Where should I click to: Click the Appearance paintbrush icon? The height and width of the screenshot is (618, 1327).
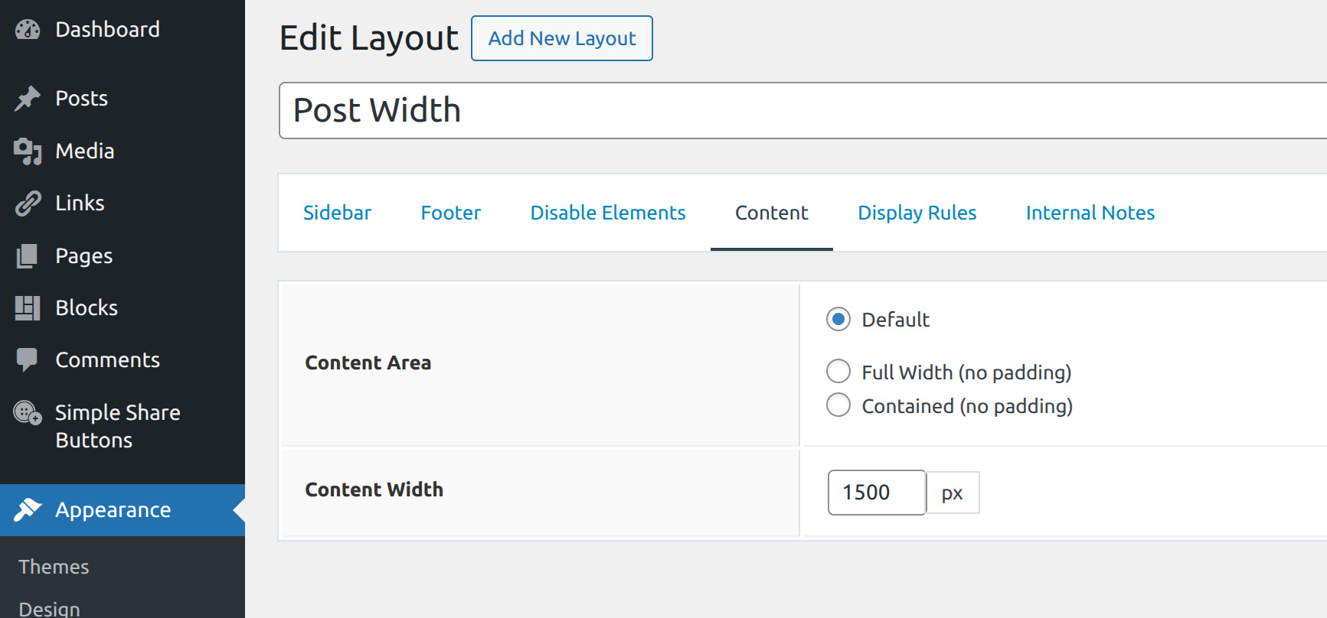28,510
